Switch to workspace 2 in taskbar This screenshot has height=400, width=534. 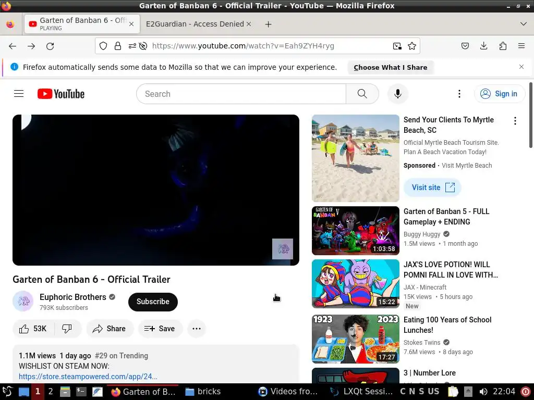51,392
